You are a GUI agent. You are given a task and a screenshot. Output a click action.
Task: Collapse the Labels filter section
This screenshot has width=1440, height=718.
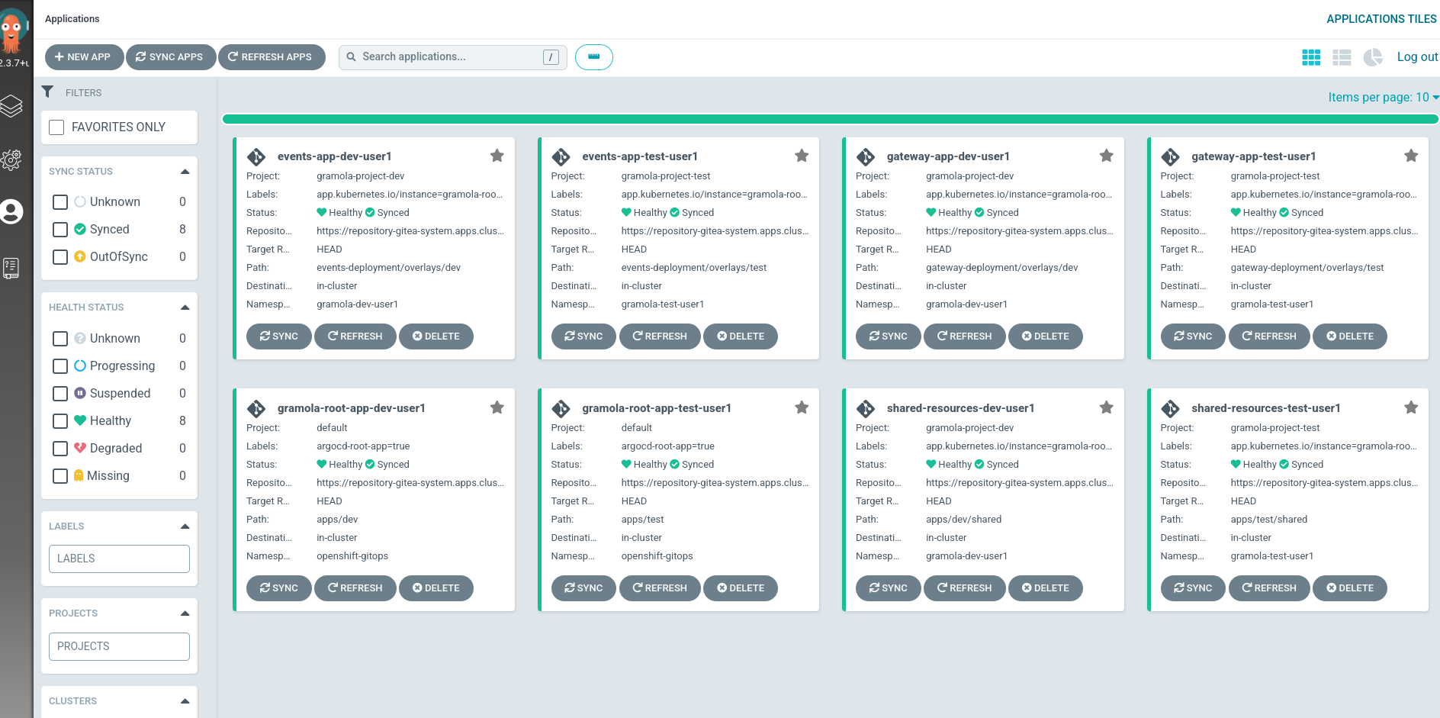[185, 526]
